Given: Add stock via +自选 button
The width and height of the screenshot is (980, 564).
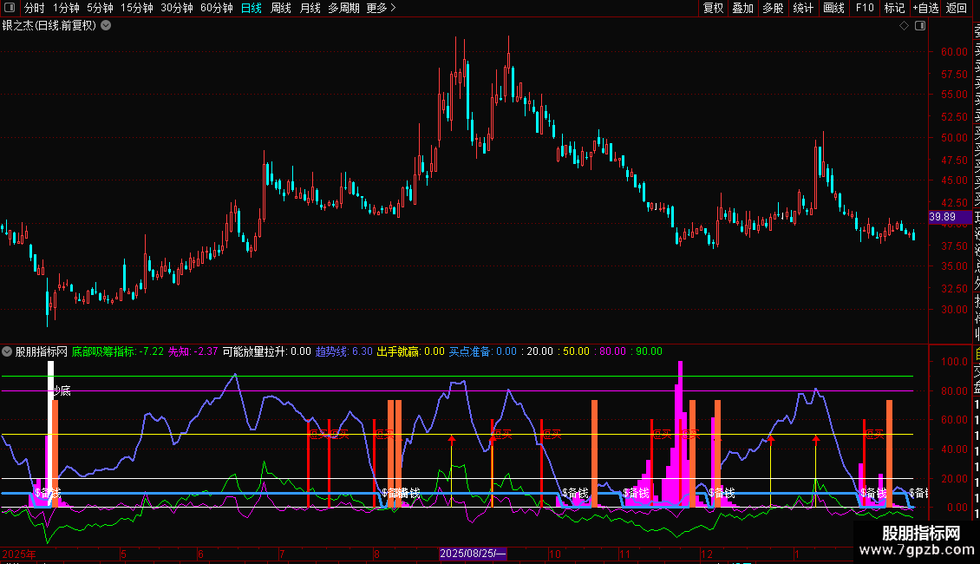Looking at the screenshot, I should [x=925, y=9].
